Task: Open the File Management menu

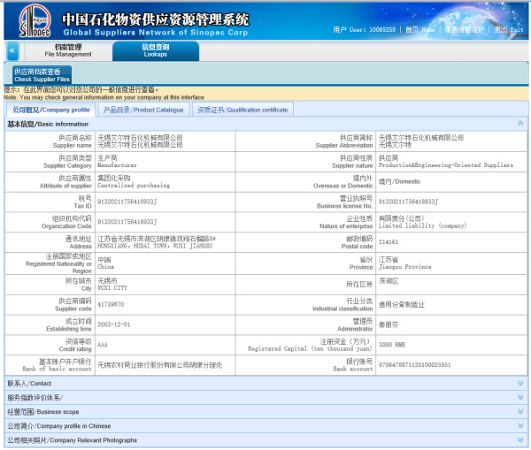Action: (x=67, y=50)
